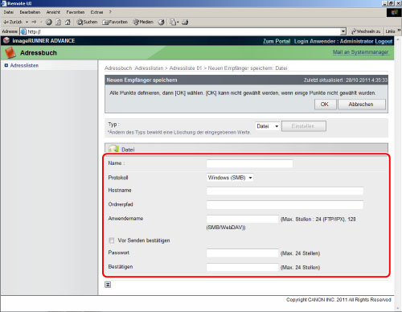Open the Extras menu
This screenshot has width=402, height=312.
coord(96,12)
